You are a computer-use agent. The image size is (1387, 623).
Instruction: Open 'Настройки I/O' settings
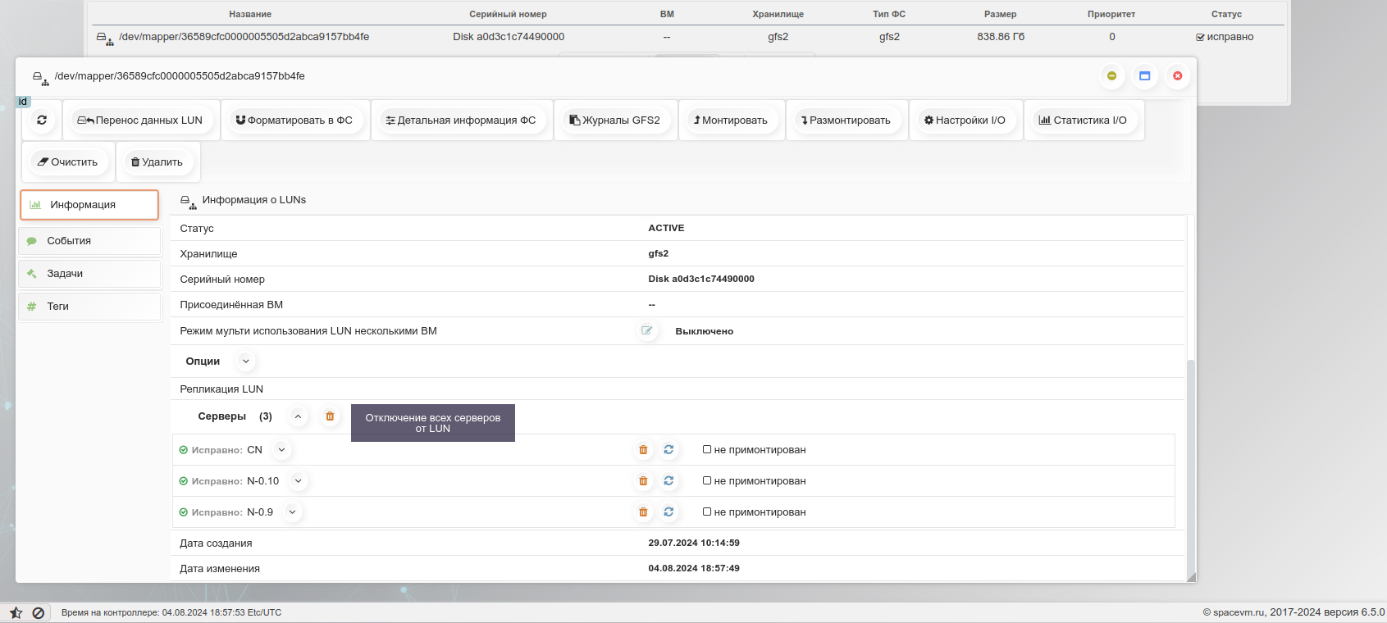tap(965, 120)
